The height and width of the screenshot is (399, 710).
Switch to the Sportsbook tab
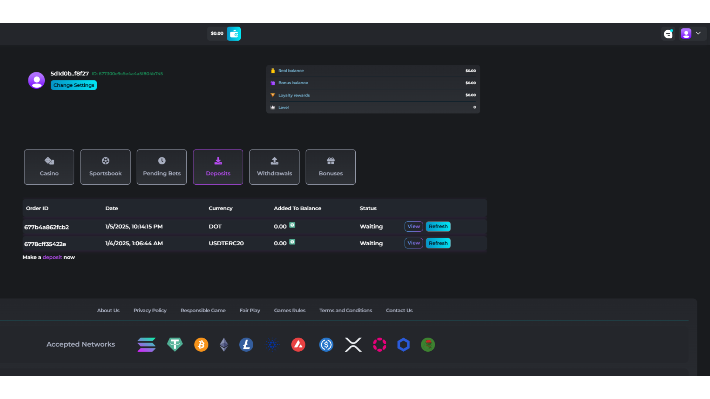pyautogui.click(x=105, y=167)
